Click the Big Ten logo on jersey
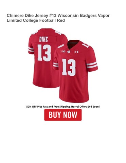The height and width of the screenshot is (163, 126). coord(63,51)
